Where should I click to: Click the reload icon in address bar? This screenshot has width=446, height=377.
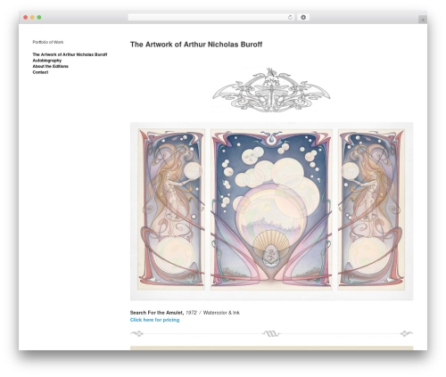[290, 18]
